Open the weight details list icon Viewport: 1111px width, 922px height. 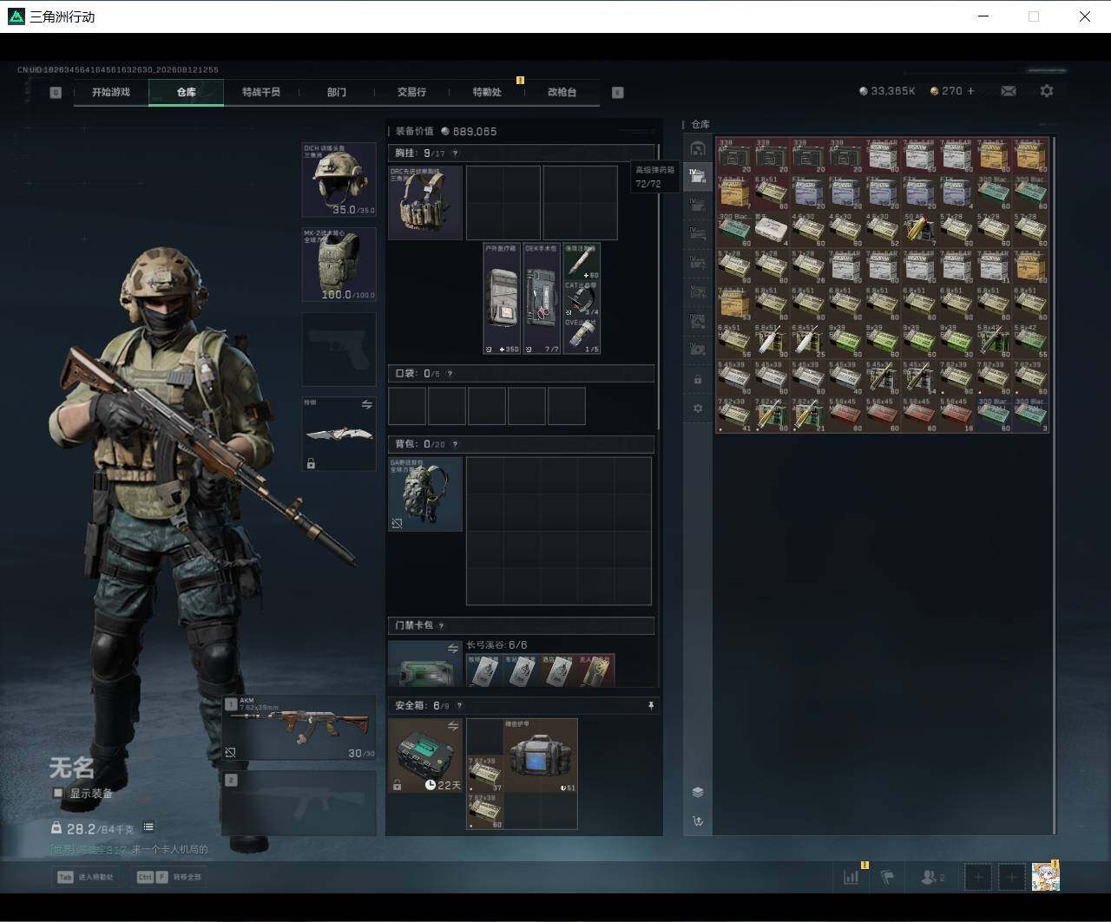[x=148, y=827]
